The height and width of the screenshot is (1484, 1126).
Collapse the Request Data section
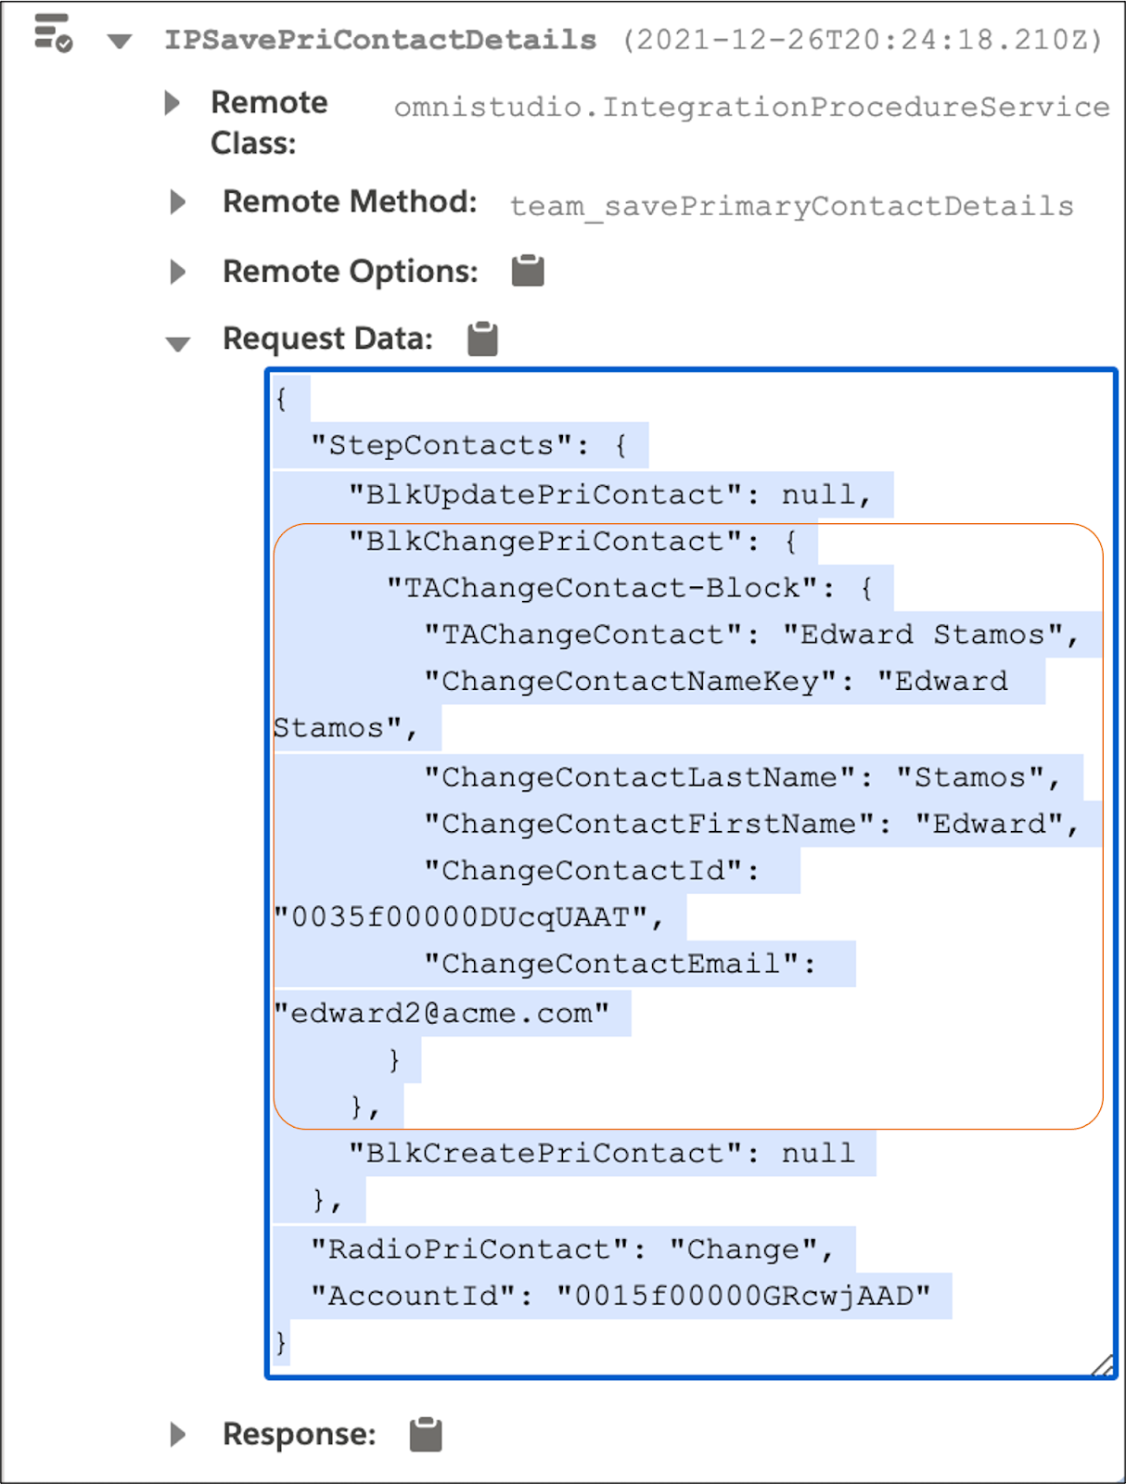pos(177,343)
